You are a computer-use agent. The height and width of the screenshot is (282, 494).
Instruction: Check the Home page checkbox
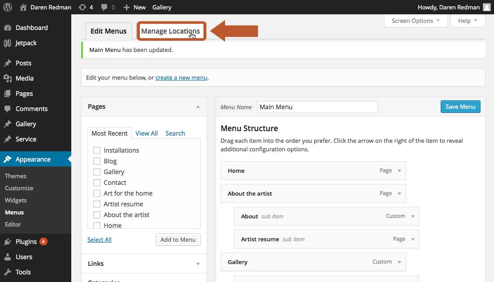point(97,225)
